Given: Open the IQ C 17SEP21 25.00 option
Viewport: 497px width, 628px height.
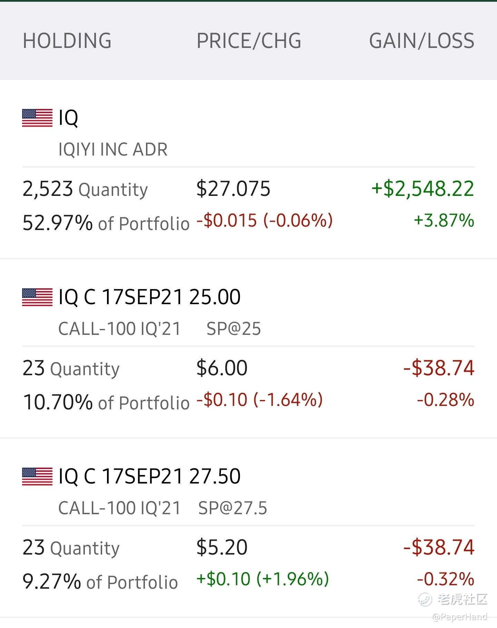Looking at the screenshot, I should pyautogui.click(x=149, y=297).
